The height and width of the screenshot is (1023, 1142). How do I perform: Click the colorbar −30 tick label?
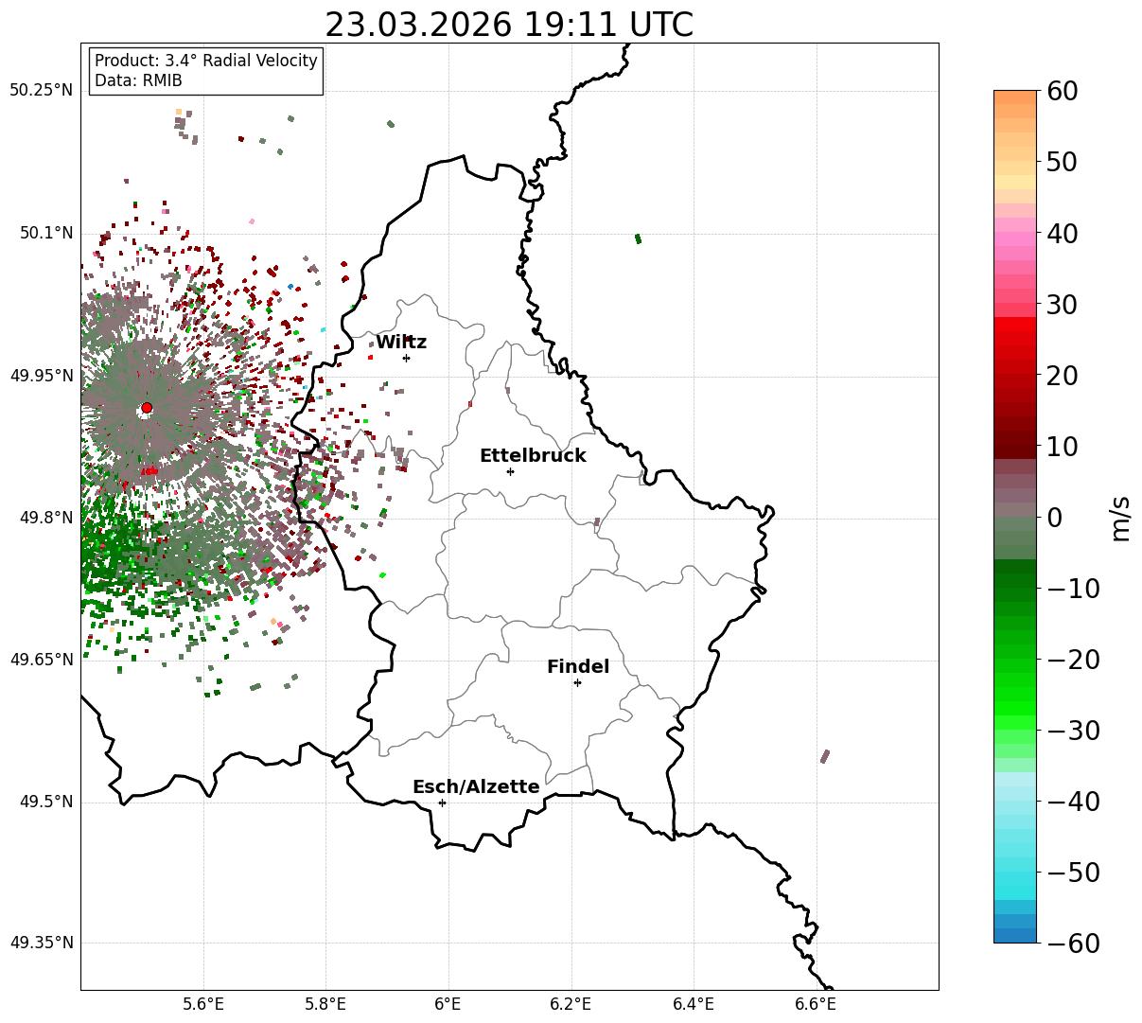coord(1073,731)
